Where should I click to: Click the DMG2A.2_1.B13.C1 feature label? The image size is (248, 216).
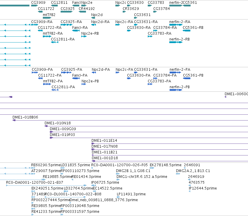click(193, 171)
